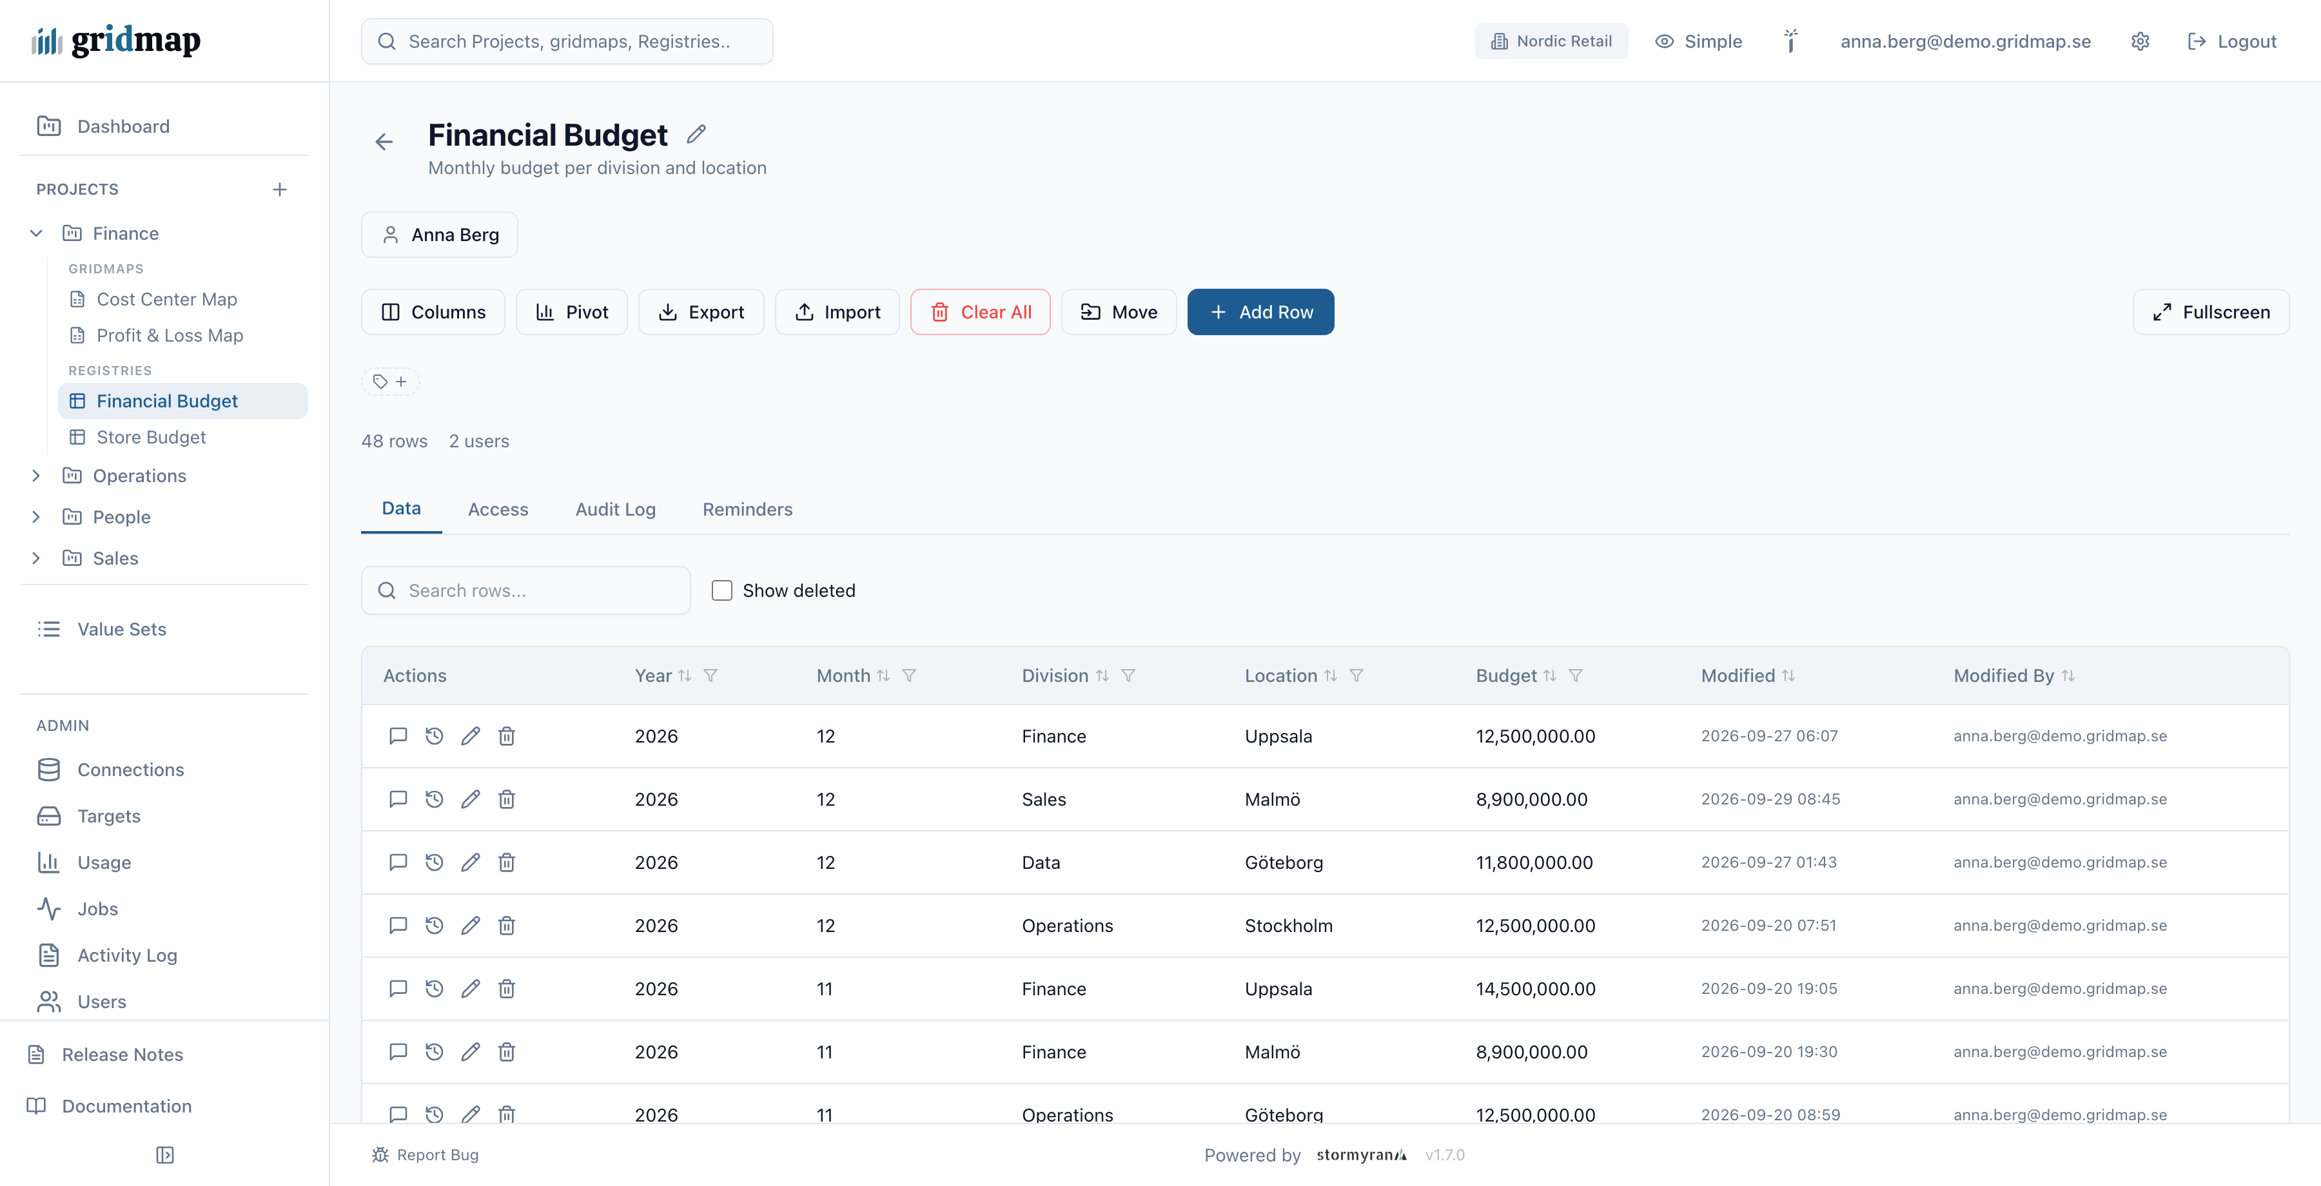The height and width of the screenshot is (1186, 2321).
Task: Focus the global search field
Action: (x=567, y=41)
